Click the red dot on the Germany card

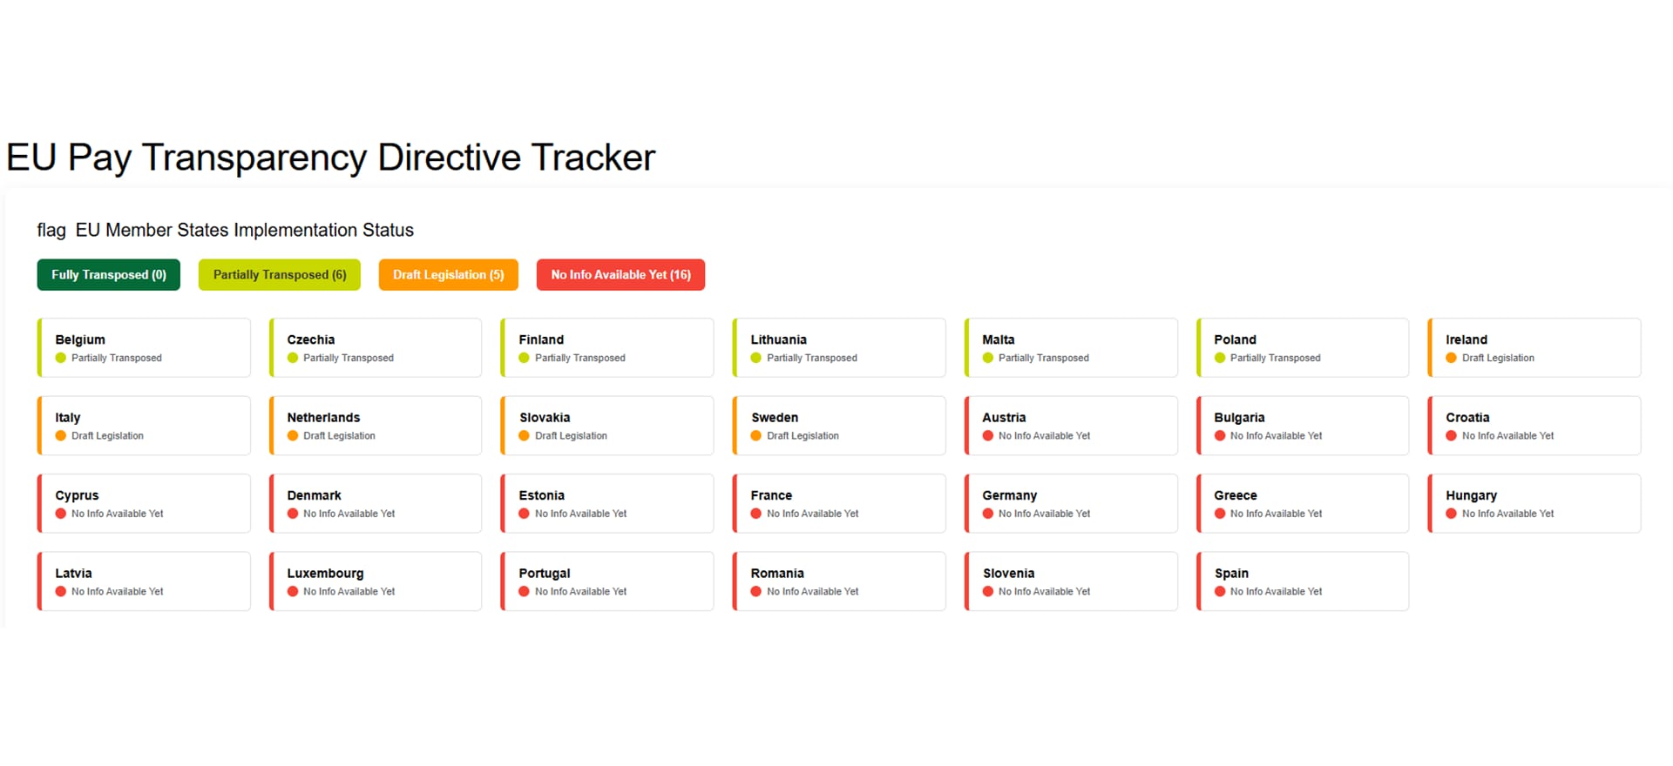pyautogui.click(x=988, y=514)
